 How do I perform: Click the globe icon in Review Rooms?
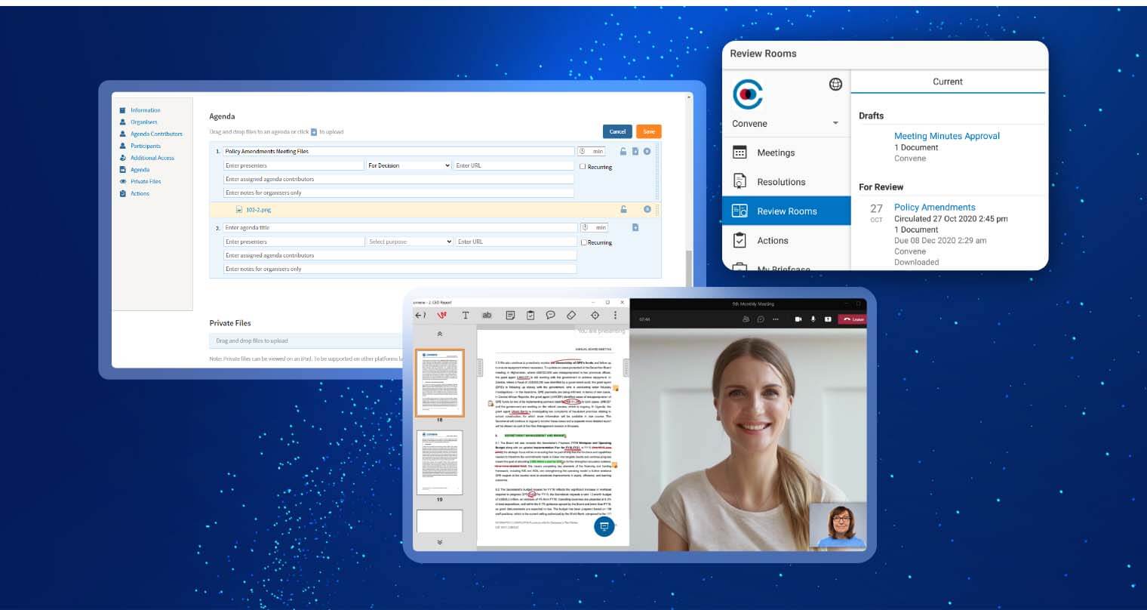coord(835,85)
